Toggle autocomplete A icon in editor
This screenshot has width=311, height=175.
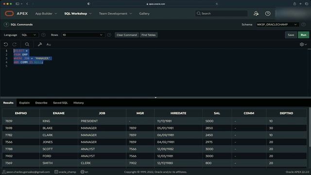49,44
